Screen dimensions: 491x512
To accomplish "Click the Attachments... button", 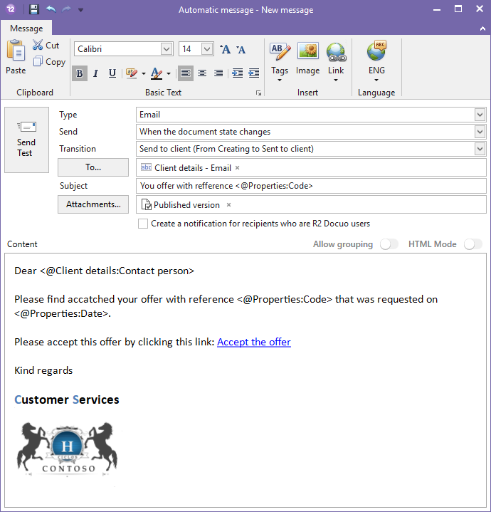I will click(x=93, y=204).
